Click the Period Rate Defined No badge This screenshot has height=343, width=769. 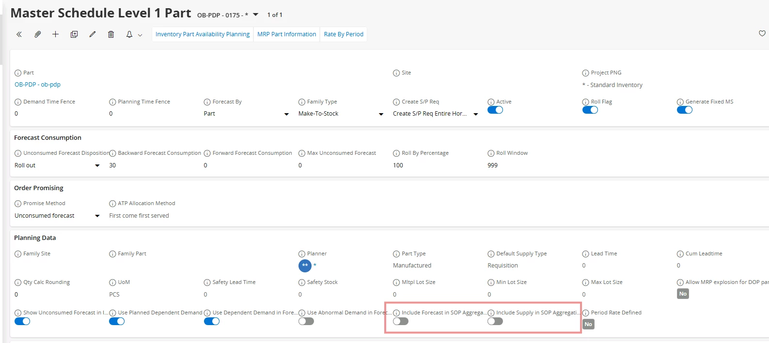(588, 324)
